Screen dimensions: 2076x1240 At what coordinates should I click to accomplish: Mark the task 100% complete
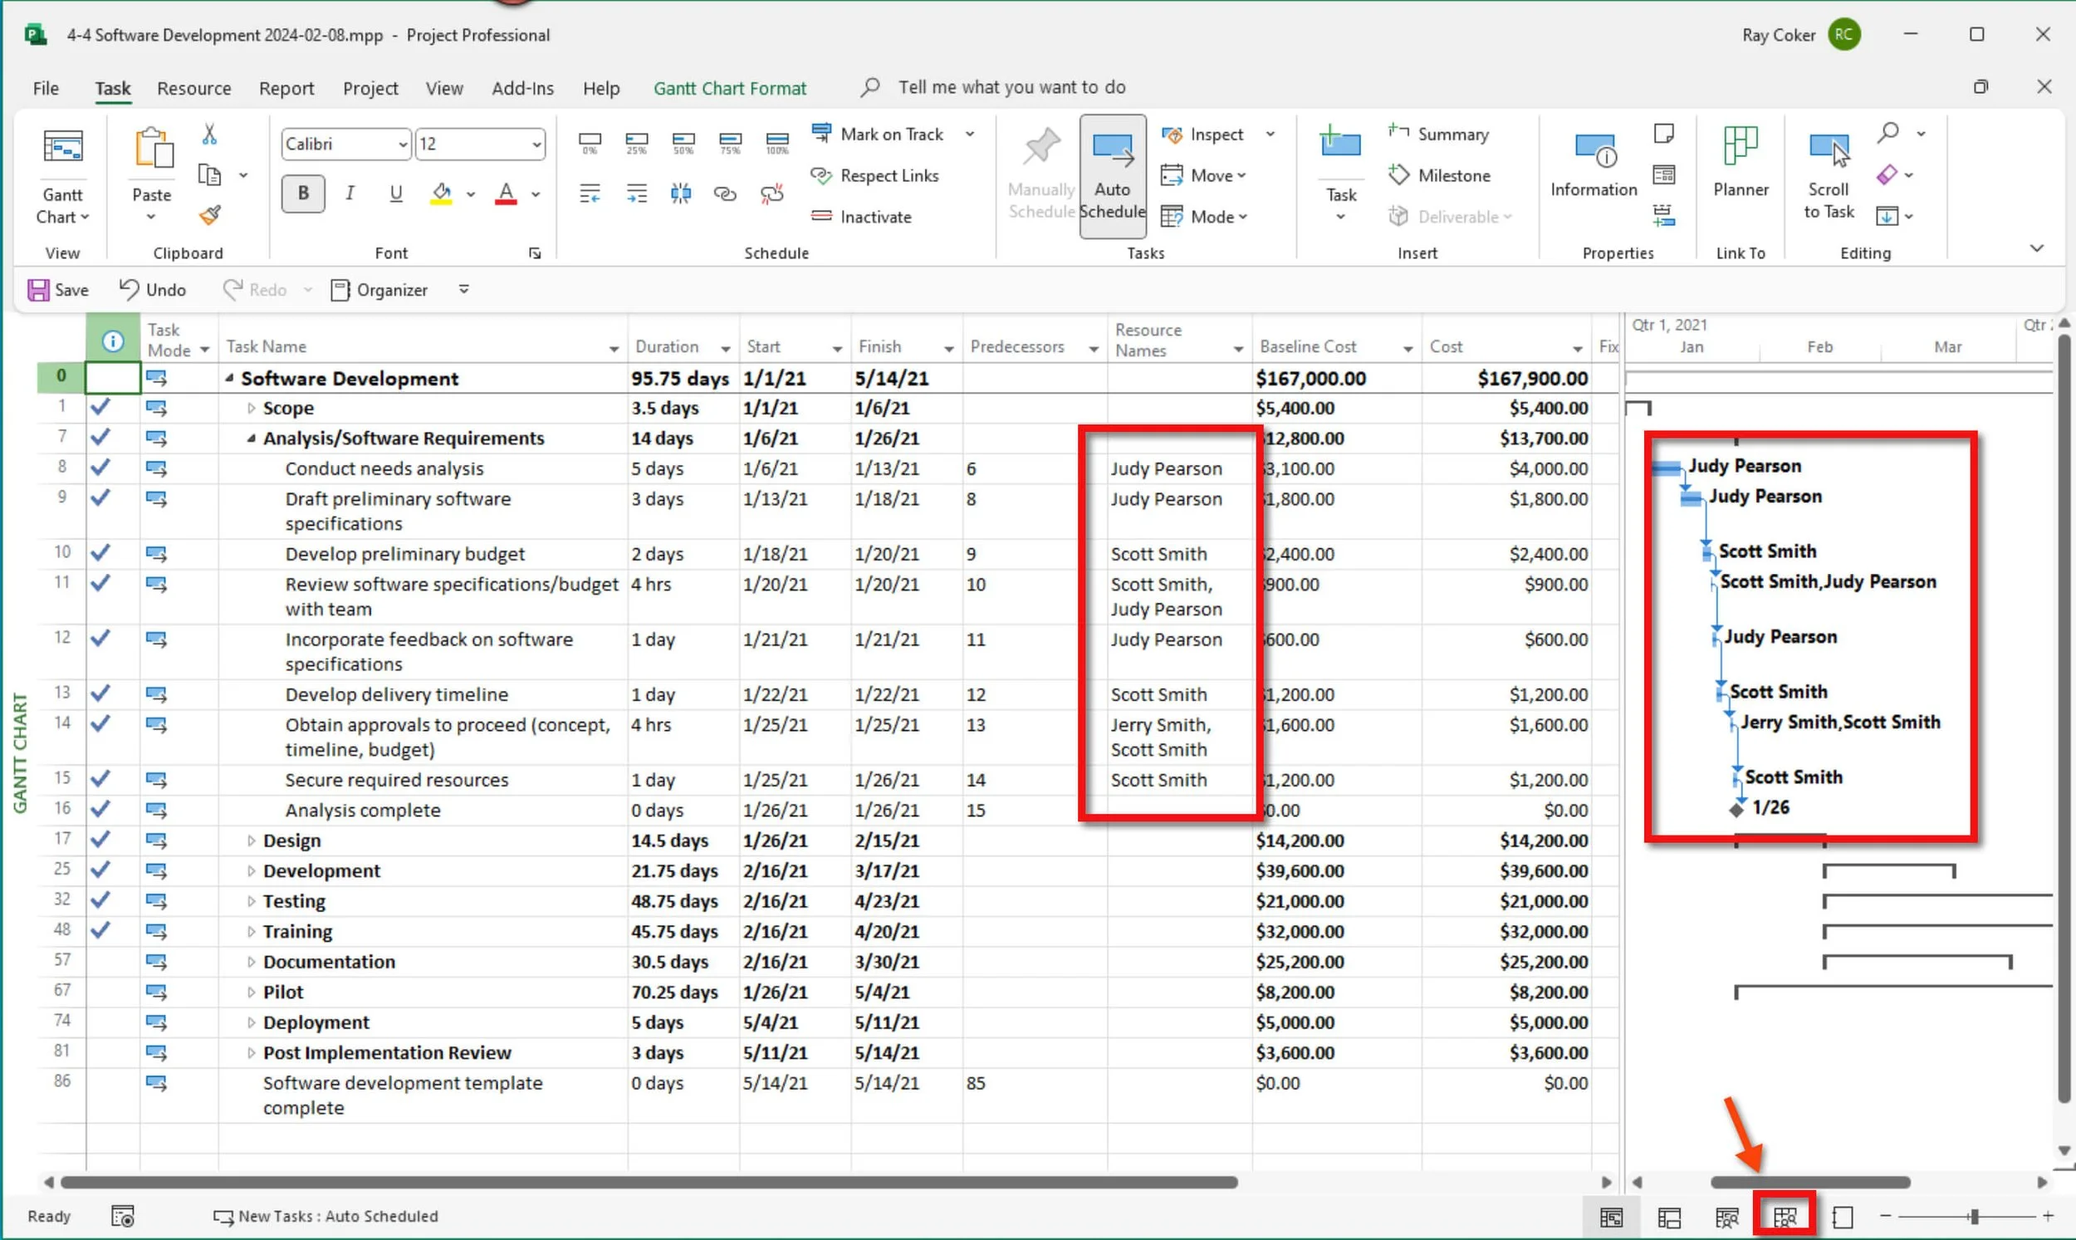point(777,143)
